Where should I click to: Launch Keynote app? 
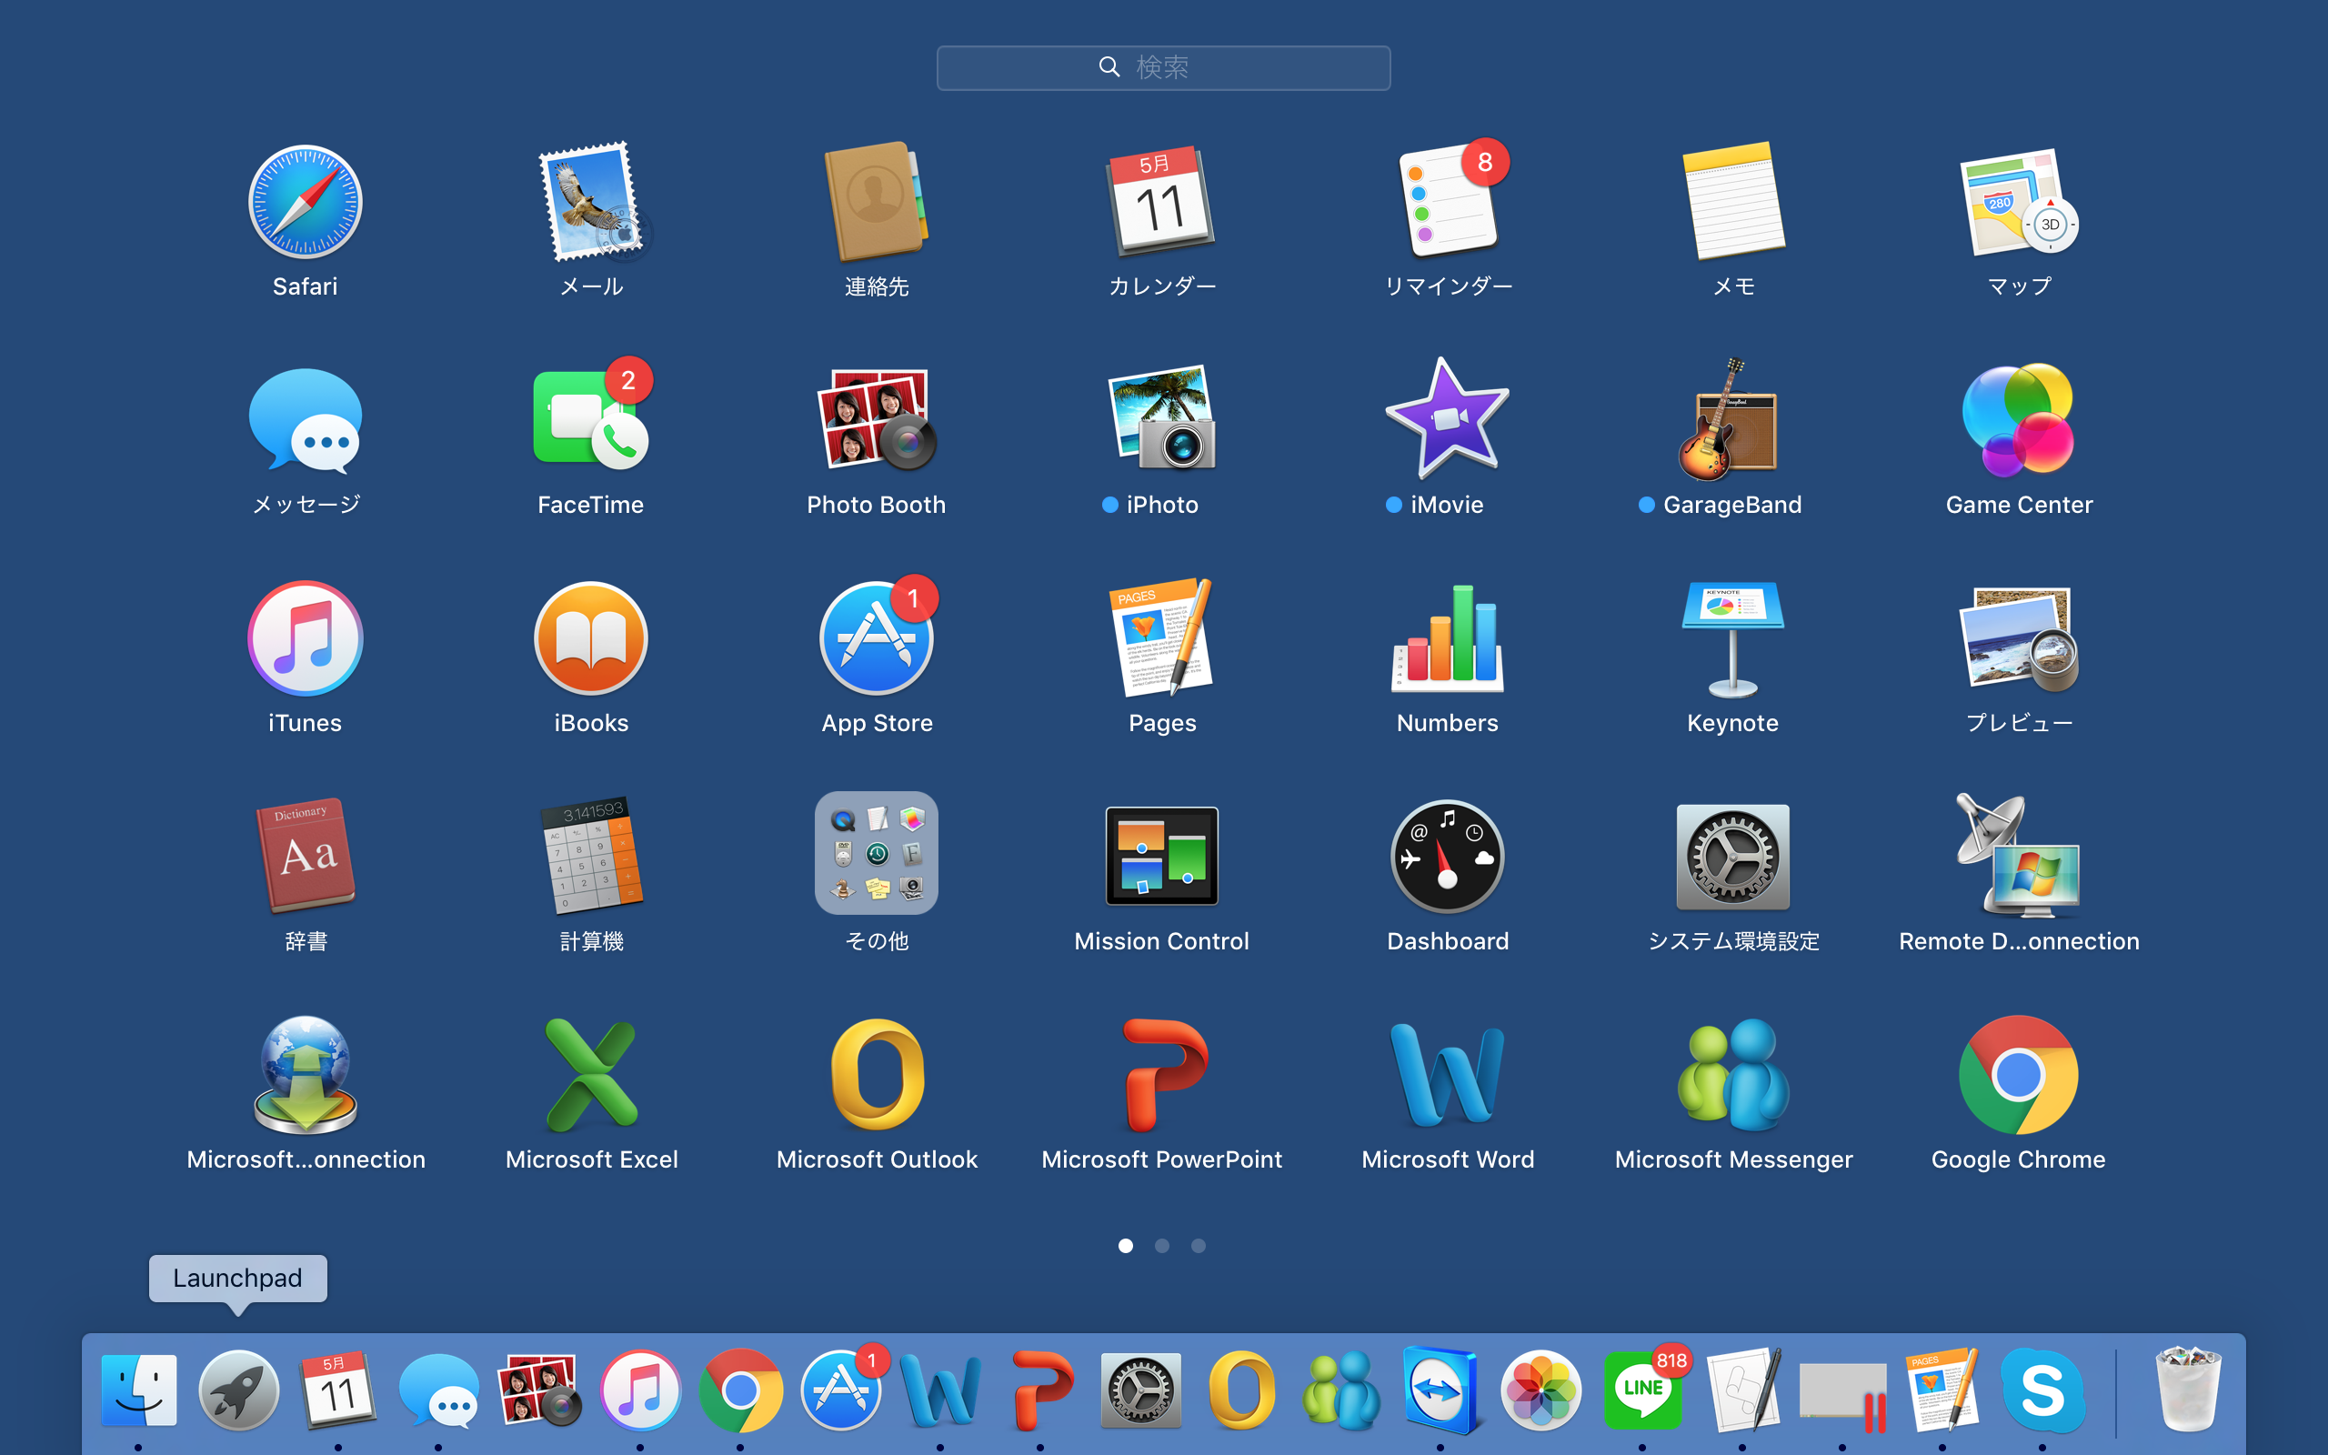click(x=1732, y=638)
